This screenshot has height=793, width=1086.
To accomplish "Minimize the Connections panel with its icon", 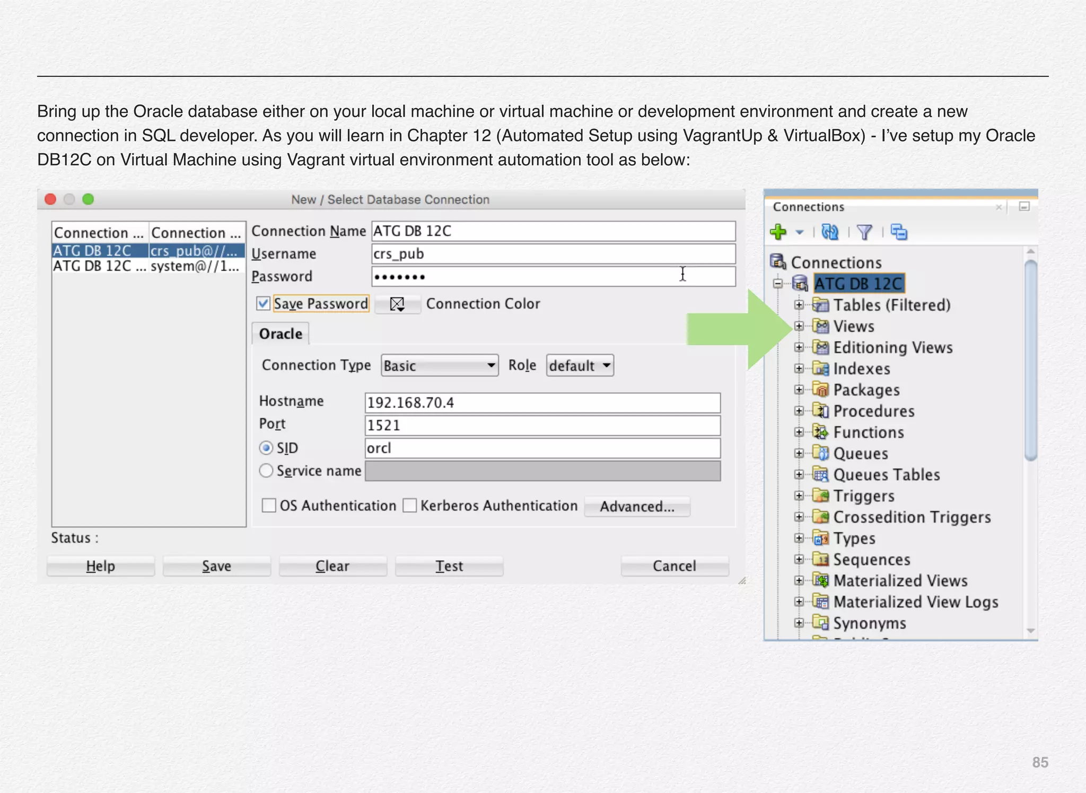I will point(1024,206).
